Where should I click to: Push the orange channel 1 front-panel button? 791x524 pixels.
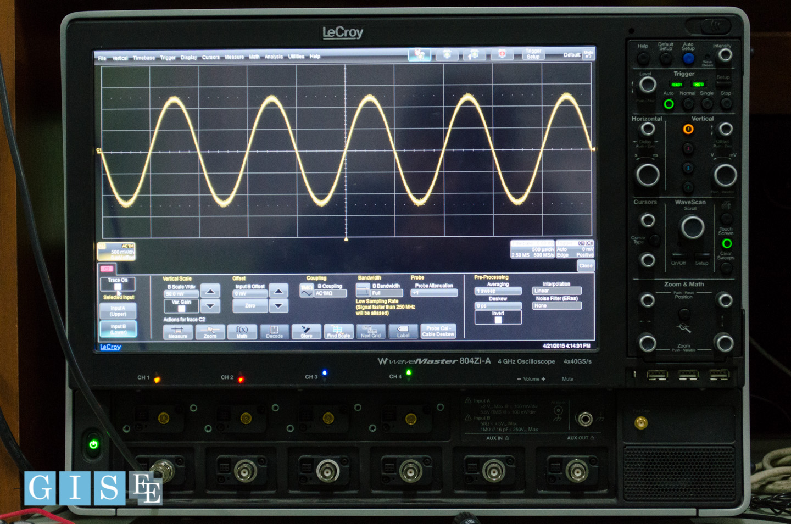pos(688,130)
